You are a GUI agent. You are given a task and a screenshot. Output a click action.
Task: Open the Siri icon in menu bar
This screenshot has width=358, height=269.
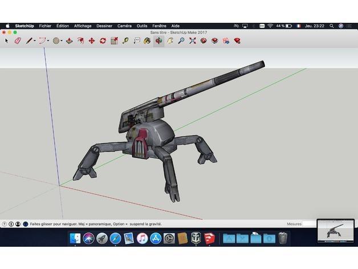(x=341, y=26)
